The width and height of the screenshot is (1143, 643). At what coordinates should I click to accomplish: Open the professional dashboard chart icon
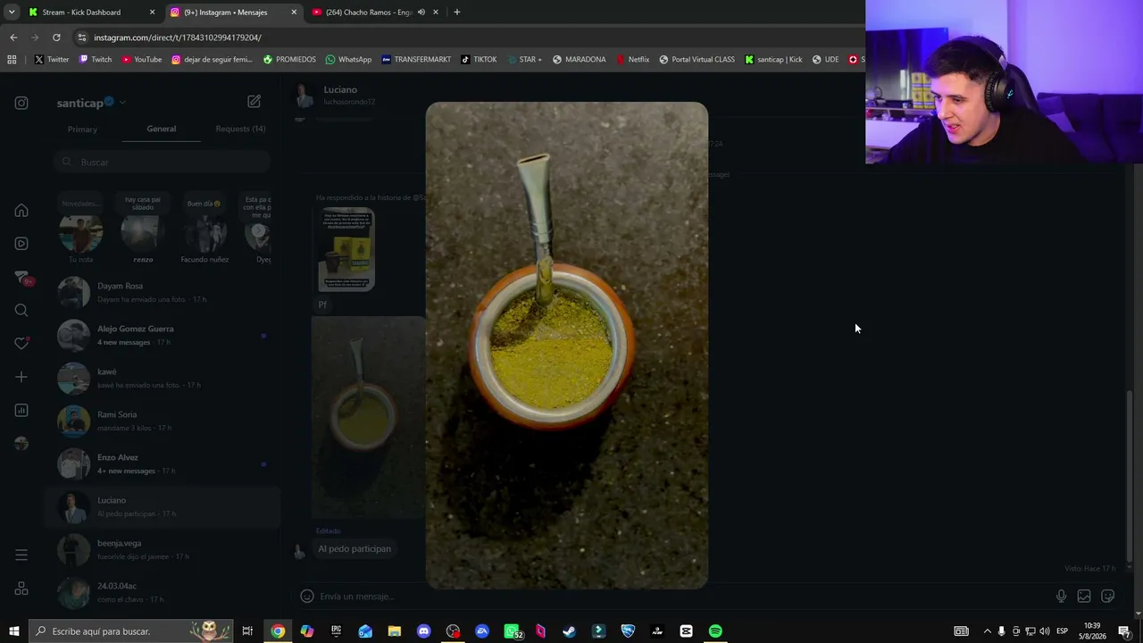[x=21, y=411]
